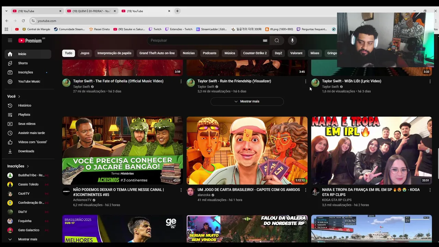
Task: Expand Mostrar mais in subscriptions list
Action: click(28, 239)
